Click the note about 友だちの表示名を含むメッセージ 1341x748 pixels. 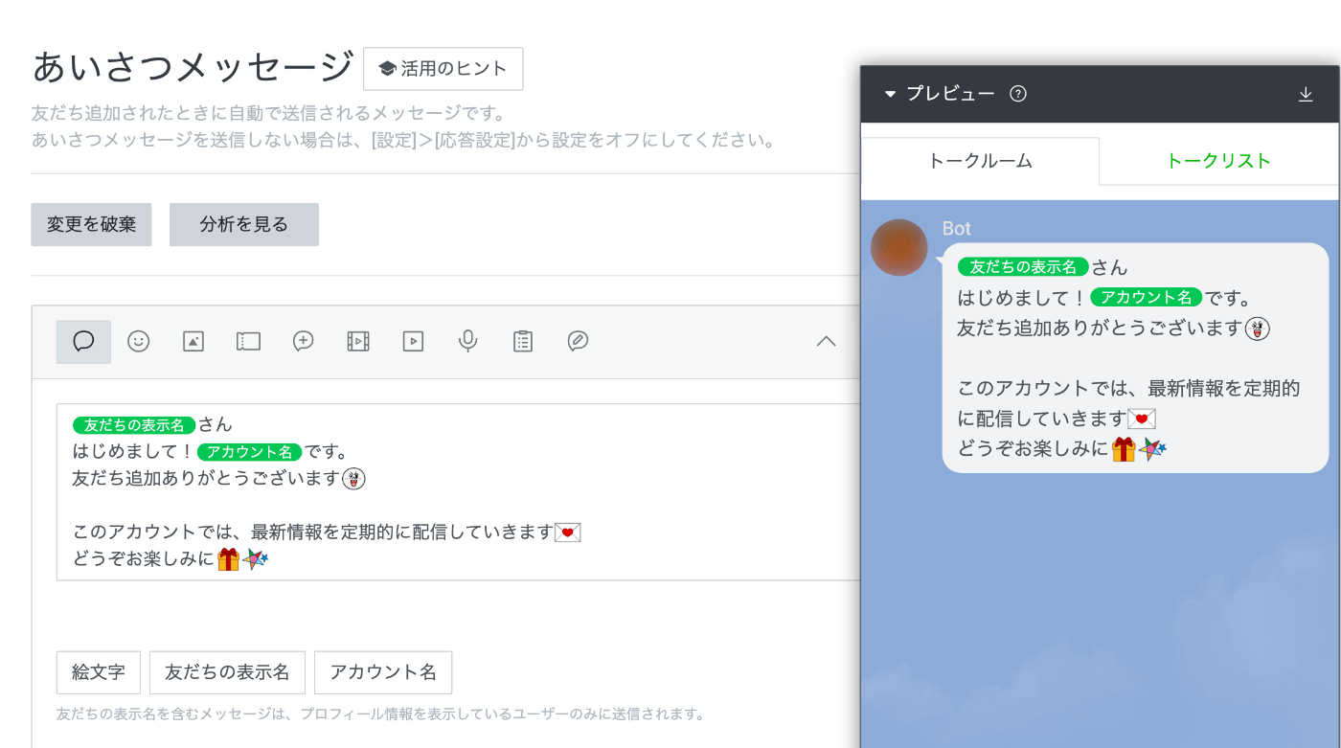(381, 714)
